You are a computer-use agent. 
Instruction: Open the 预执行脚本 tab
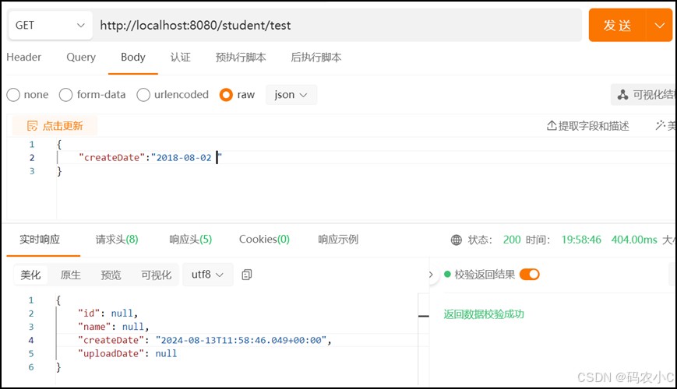[x=241, y=57]
